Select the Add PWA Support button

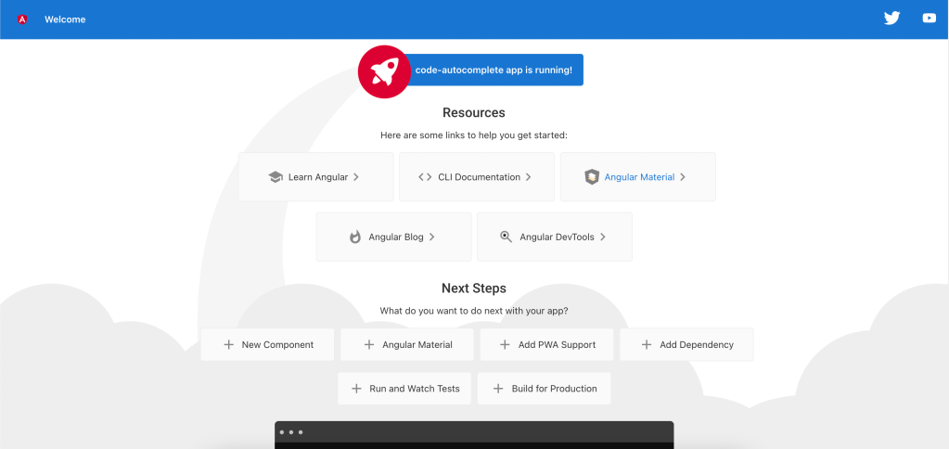[546, 344]
